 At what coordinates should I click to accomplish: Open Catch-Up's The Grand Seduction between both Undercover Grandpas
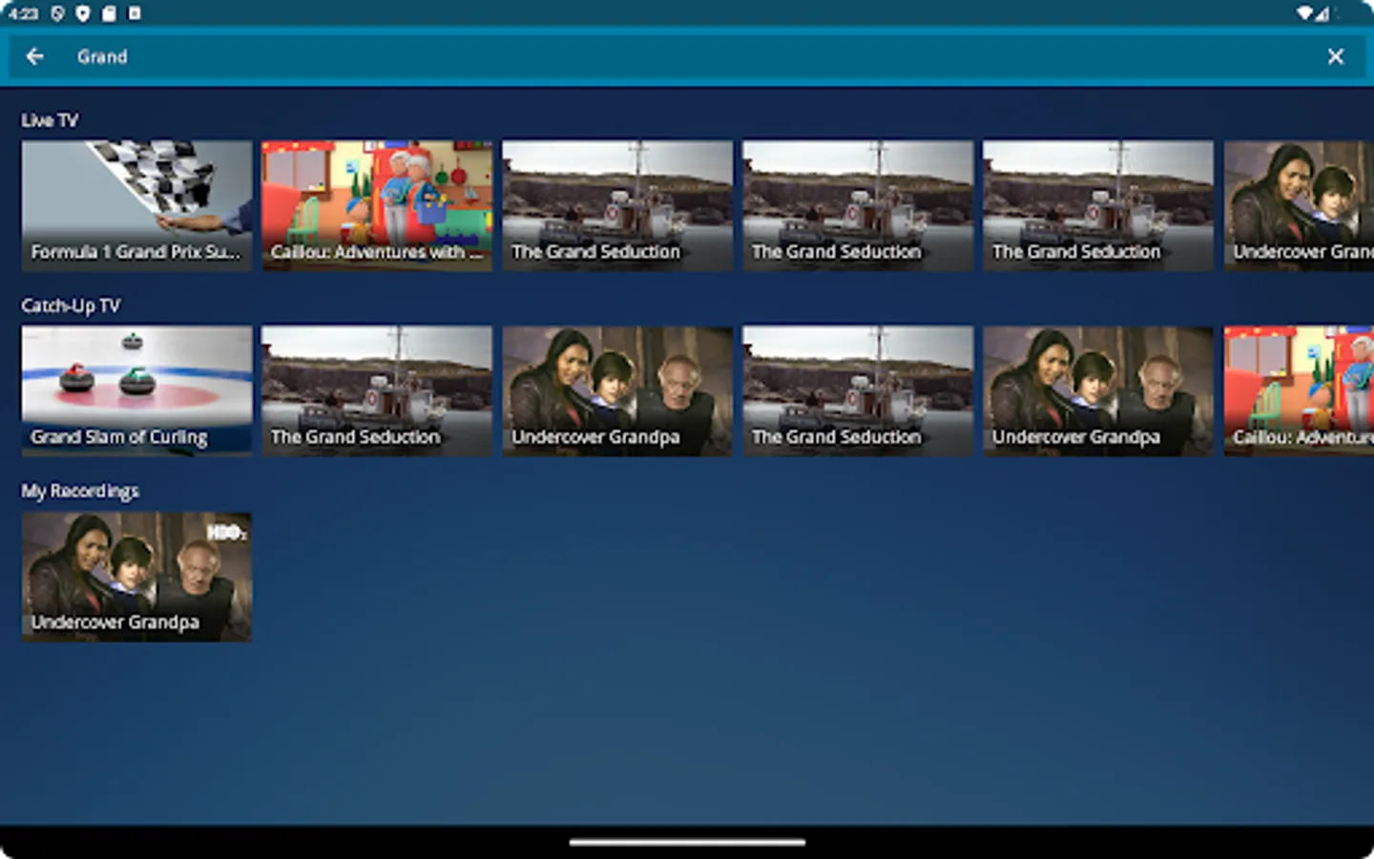point(858,391)
